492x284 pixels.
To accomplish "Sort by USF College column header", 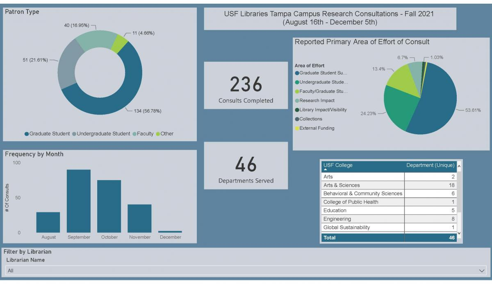I will 338,165.
